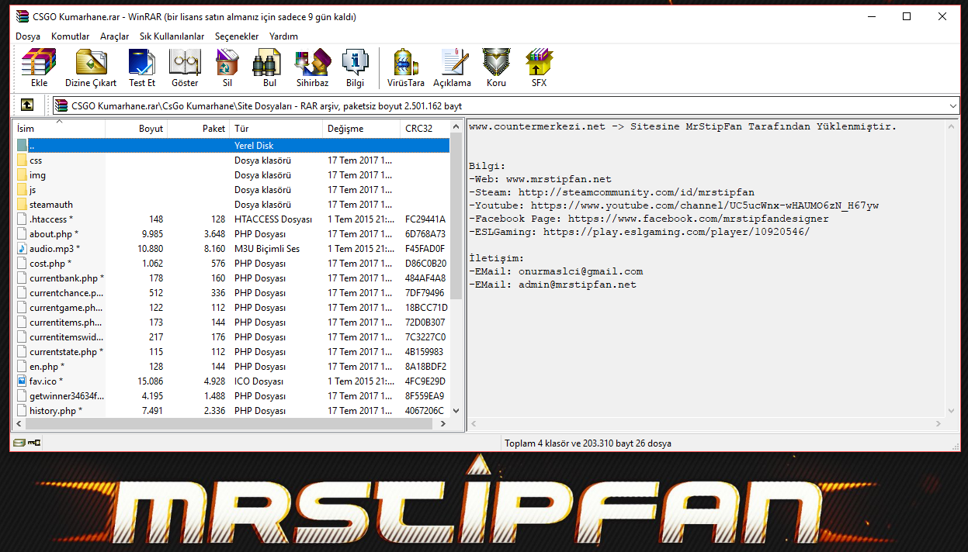Click the Sil delete icon
Image resolution: width=968 pixels, height=552 pixels.
(227, 62)
